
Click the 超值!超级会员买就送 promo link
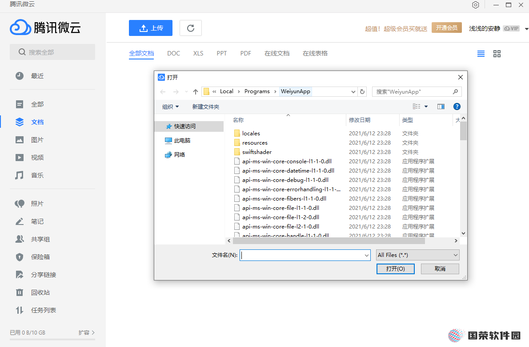tap(396, 29)
